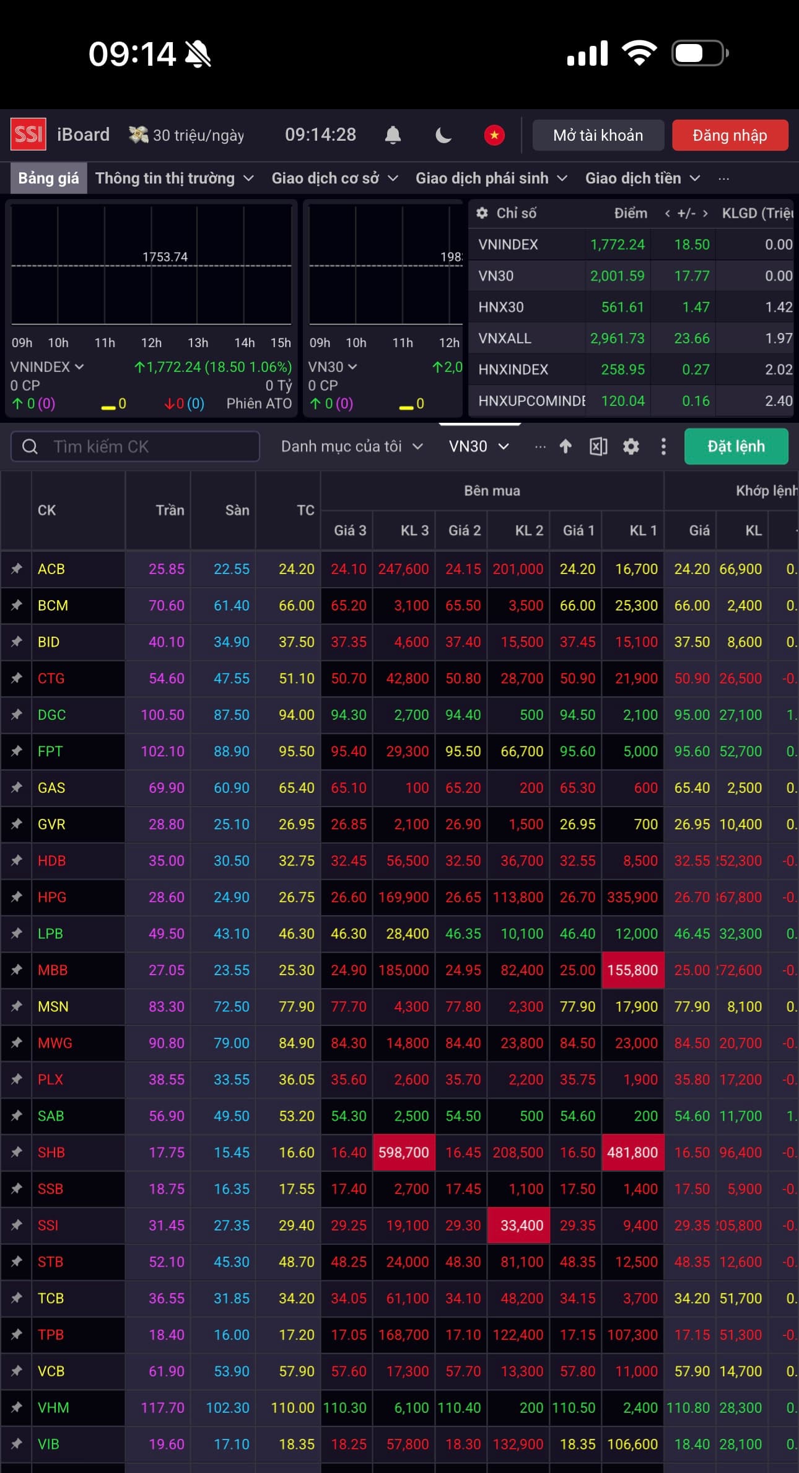
Task: Click the next arrow beside +/- column
Action: pyautogui.click(x=705, y=213)
